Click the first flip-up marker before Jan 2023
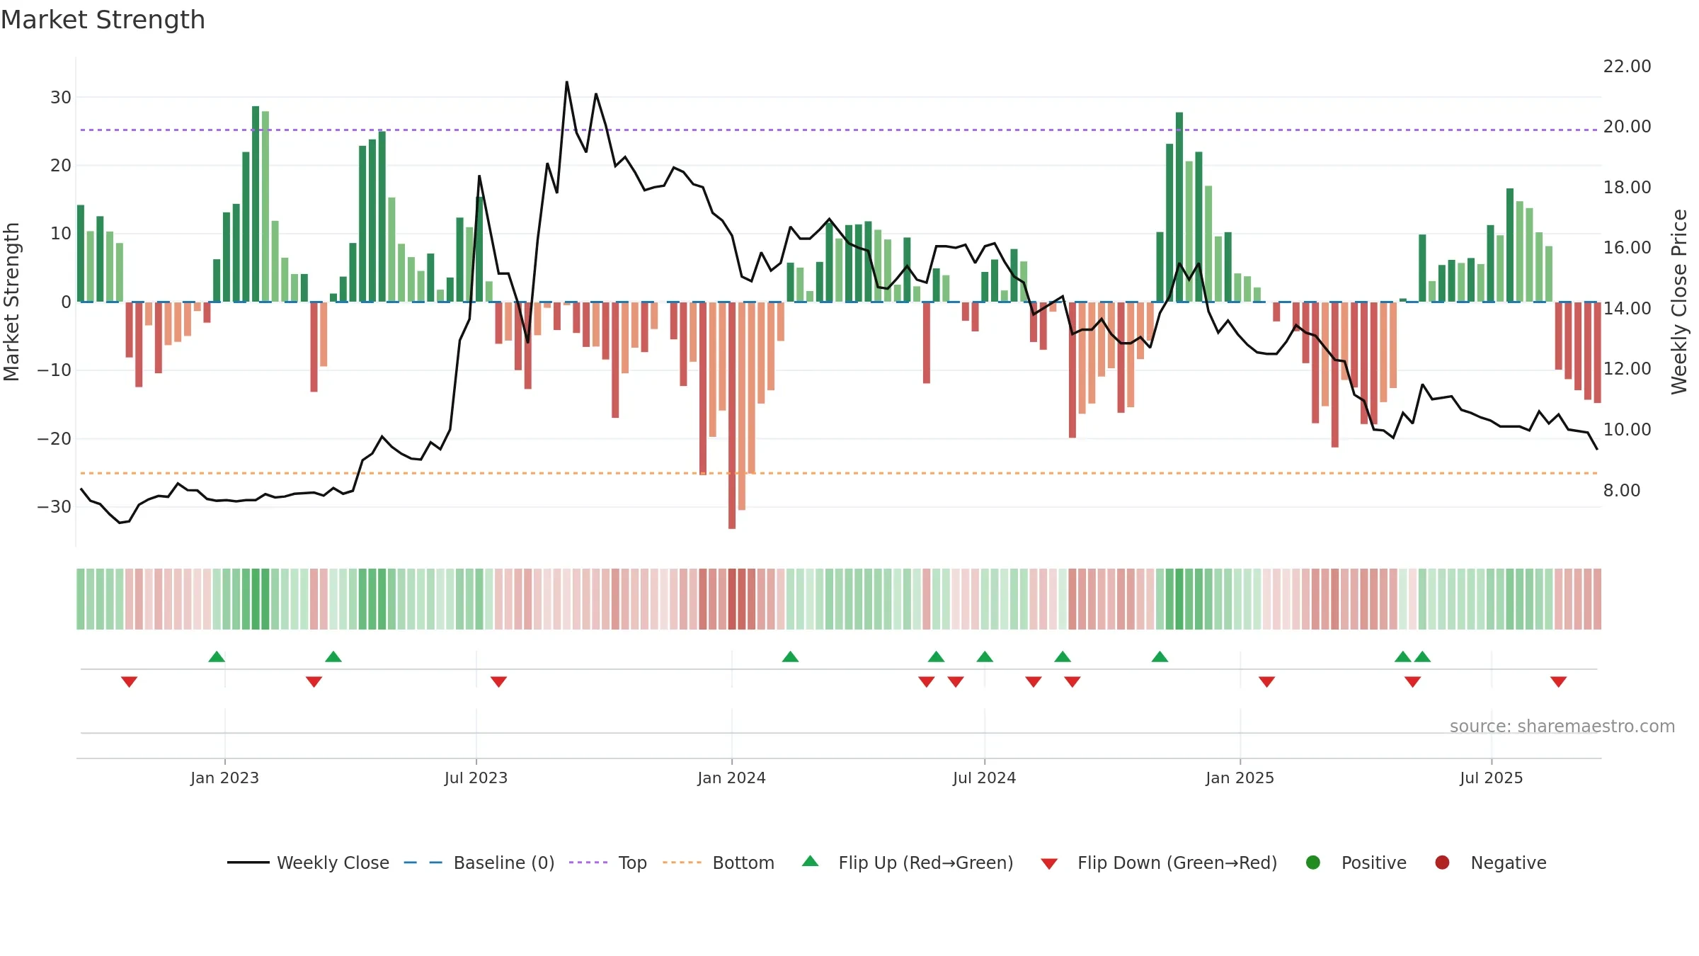The height and width of the screenshot is (956, 1699). tap(217, 656)
